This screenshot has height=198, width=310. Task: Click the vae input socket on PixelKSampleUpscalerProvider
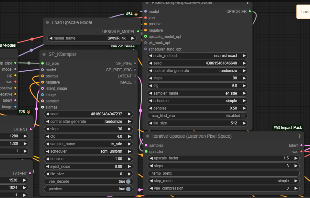click(146, 17)
